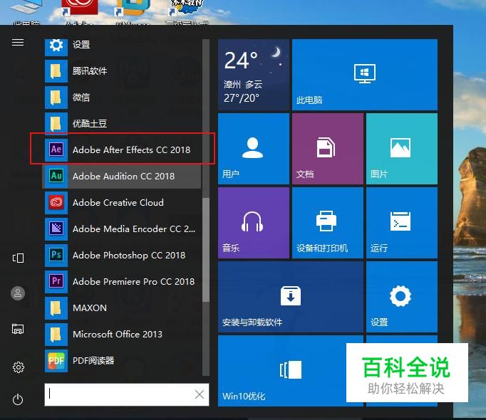Open the 用户 tile
Image resolution: width=486 pixels, height=420 pixels.
point(254,149)
